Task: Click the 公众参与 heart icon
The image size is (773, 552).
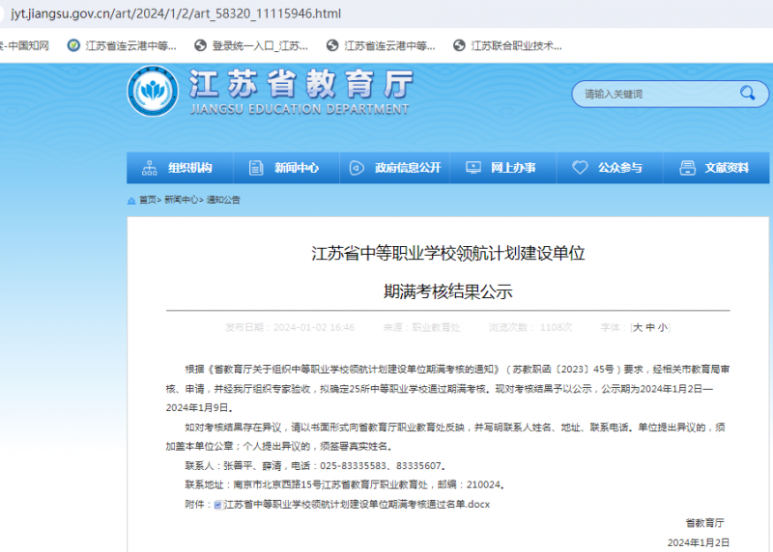Action: click(580, 167)
